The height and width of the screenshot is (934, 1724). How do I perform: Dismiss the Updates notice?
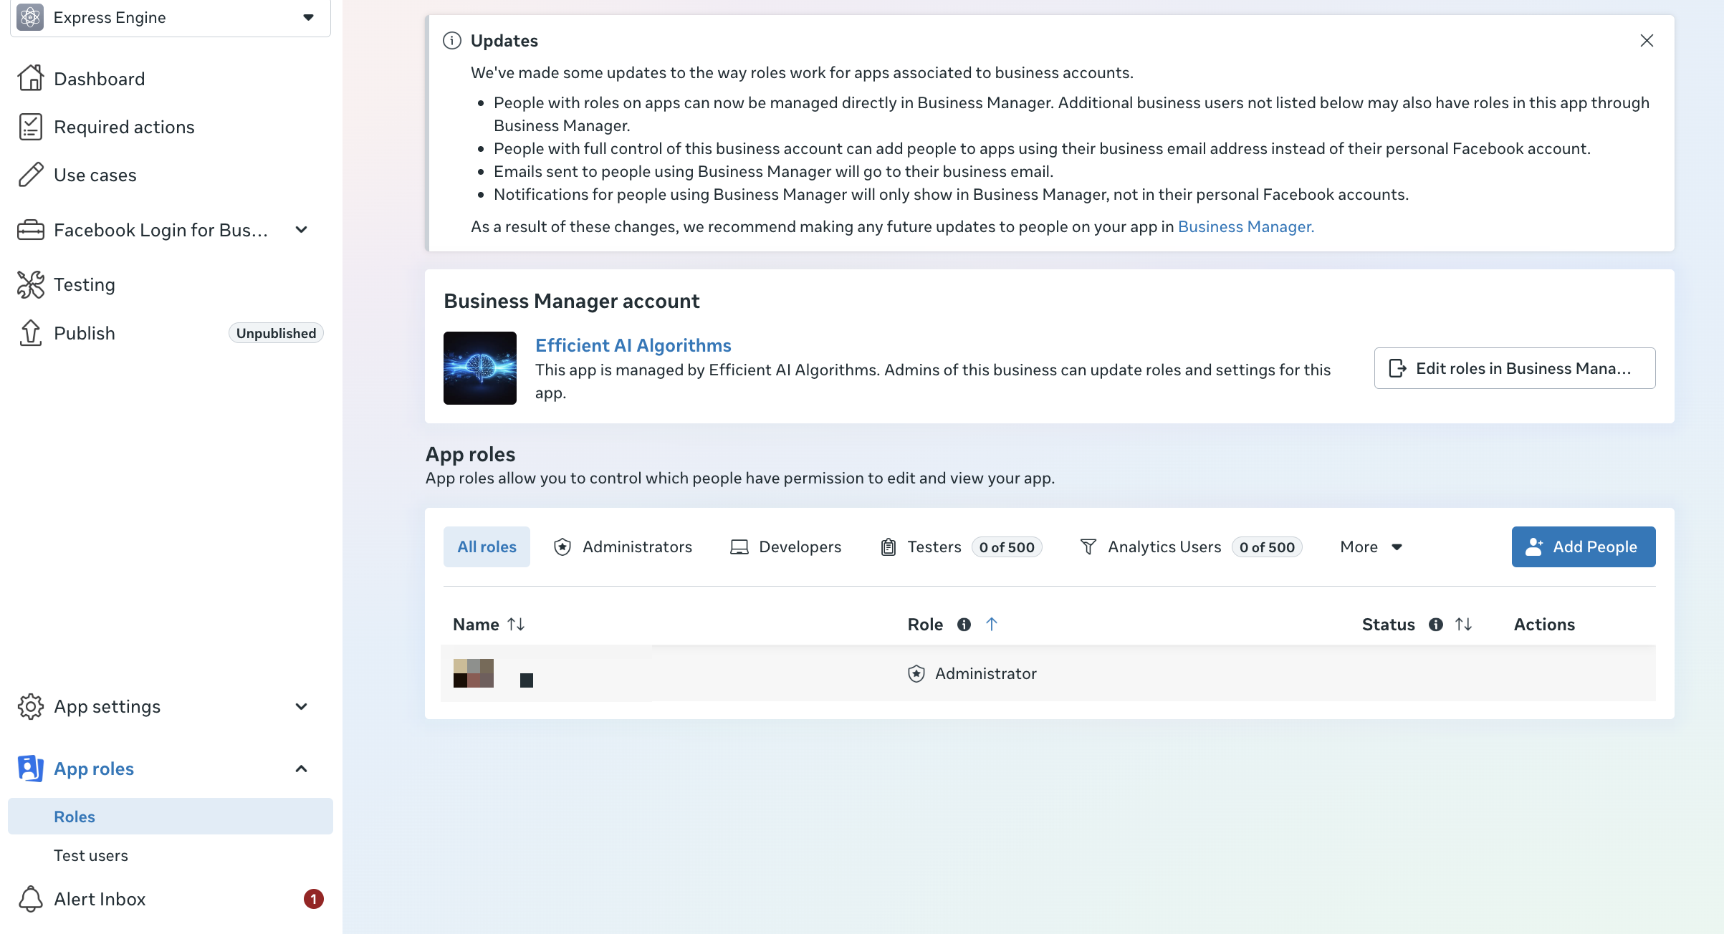click(1647, 41)
